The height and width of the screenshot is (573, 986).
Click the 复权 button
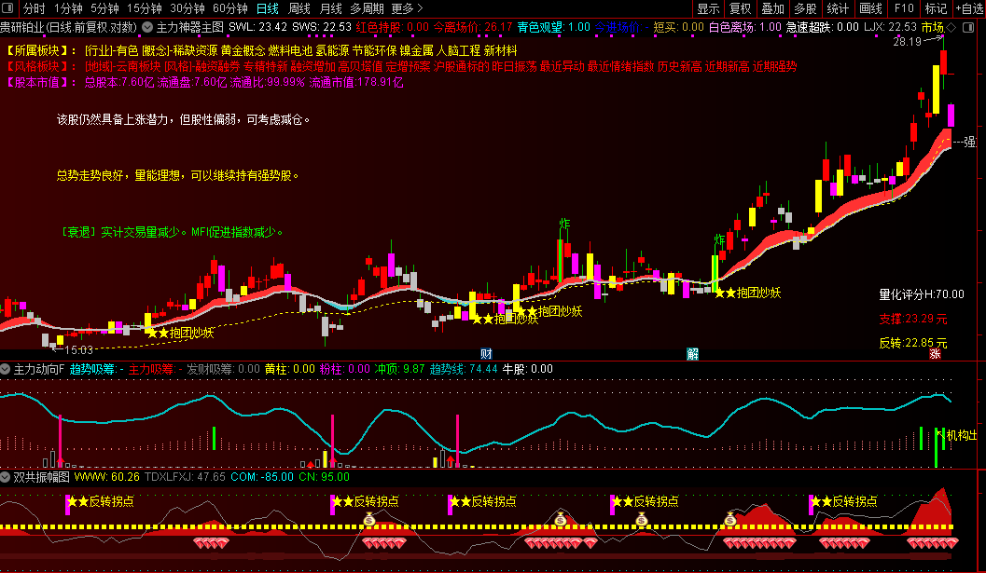coord(740,8)
